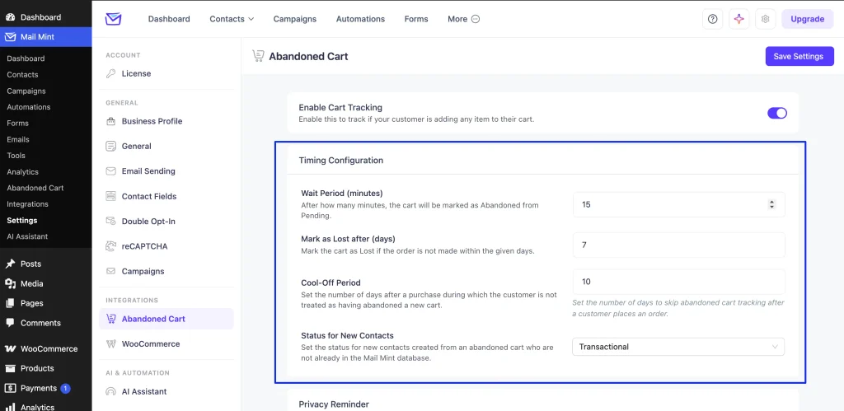
Task: Click the Posts pin icon
Action: coord(10,264)
